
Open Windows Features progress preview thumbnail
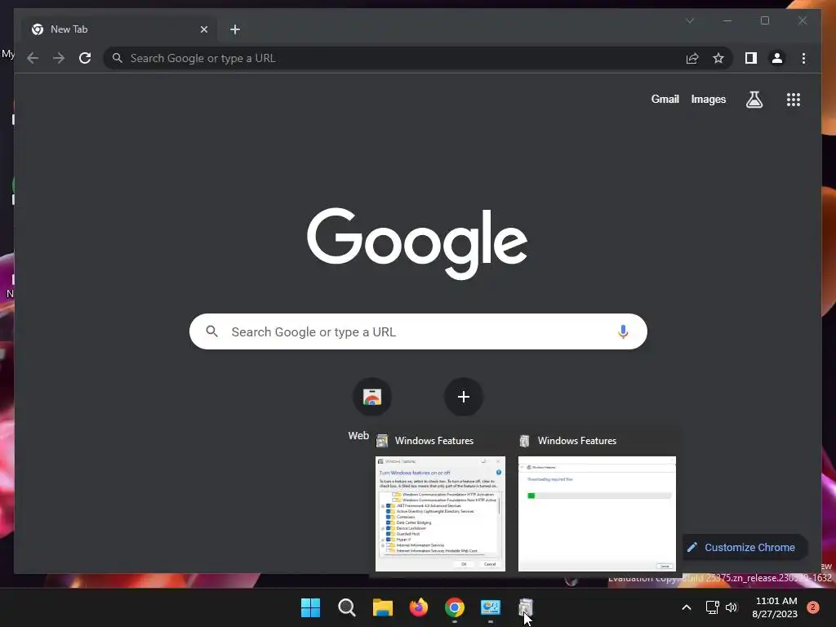(597, 514)
